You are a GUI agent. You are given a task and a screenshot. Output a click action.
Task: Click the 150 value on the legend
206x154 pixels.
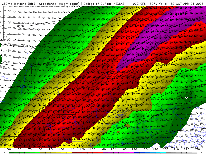(113, 149)
